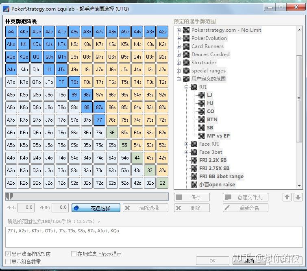Click the Pokerstrategy.com No Limit folder icon

[x=186, y=30]
